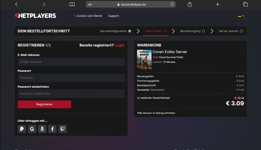Click the secure.4players.de address bar
This screenshot has width=261, height=150.
click(x=131, y=5)
